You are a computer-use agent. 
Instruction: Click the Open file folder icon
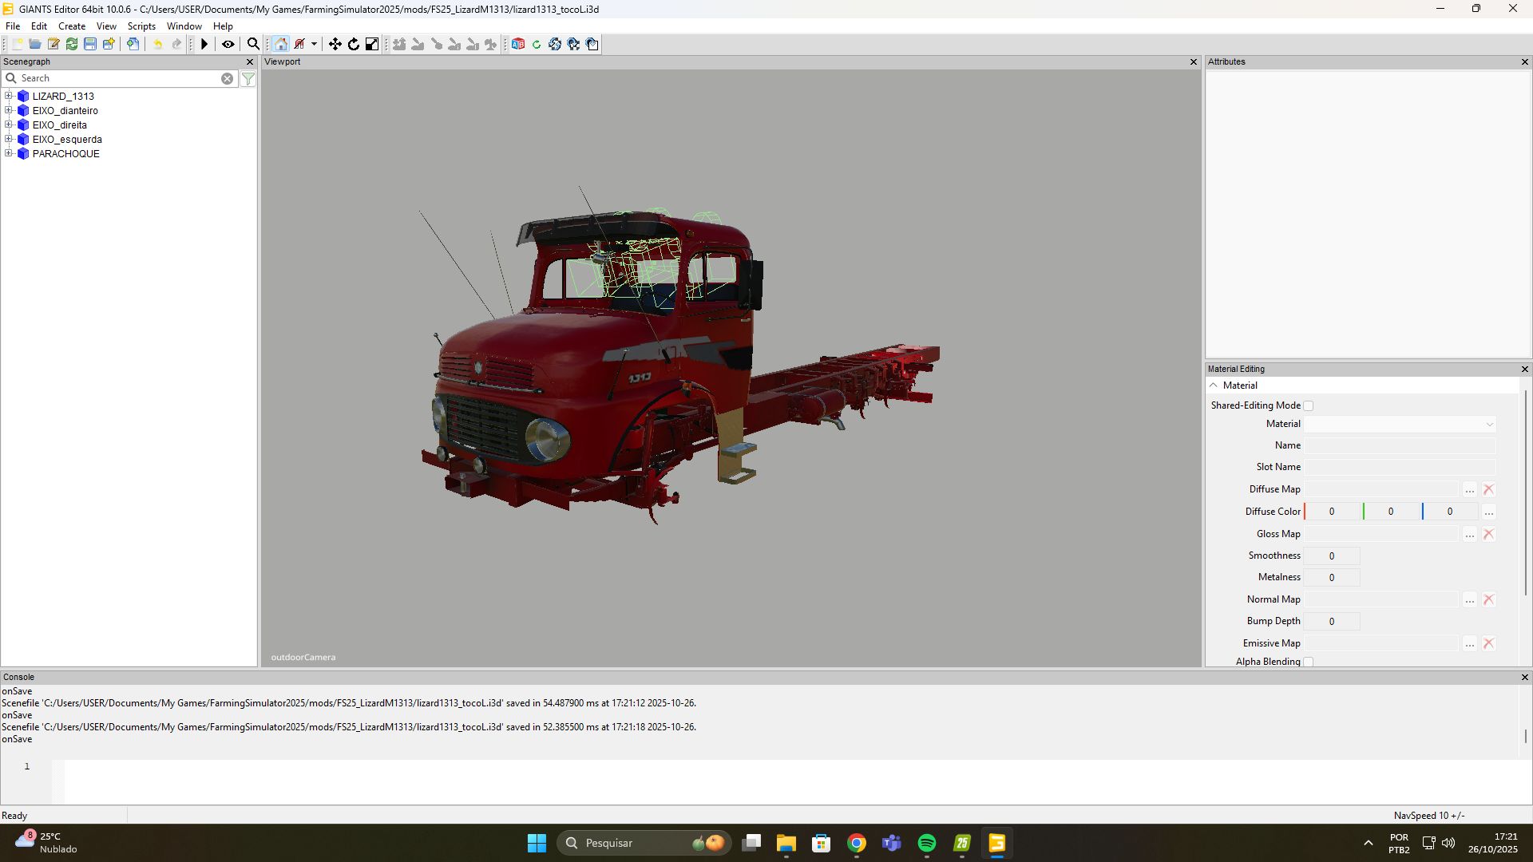35,44
